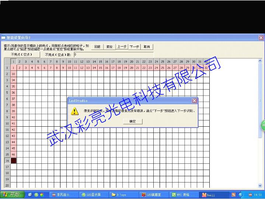Click the vertical scrollbar up arrow
The image size is (265, 199).
tap(260, 61)
